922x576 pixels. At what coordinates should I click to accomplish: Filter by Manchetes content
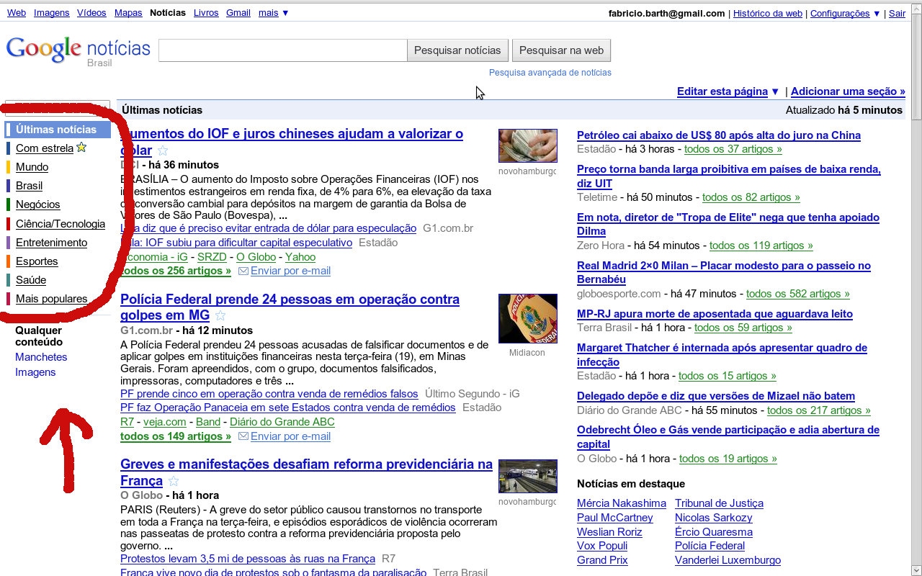pyautogui.click(x=41, y=357)
